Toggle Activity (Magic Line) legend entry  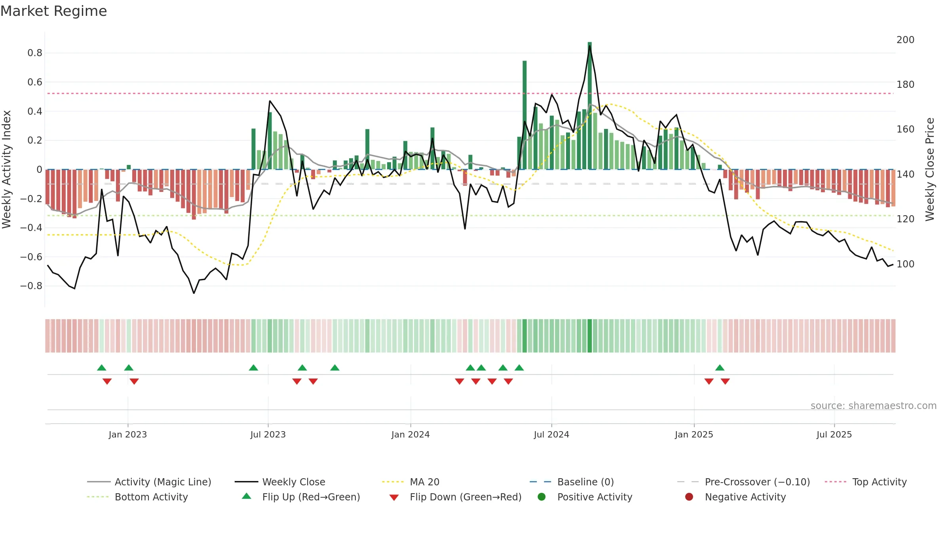149,482
